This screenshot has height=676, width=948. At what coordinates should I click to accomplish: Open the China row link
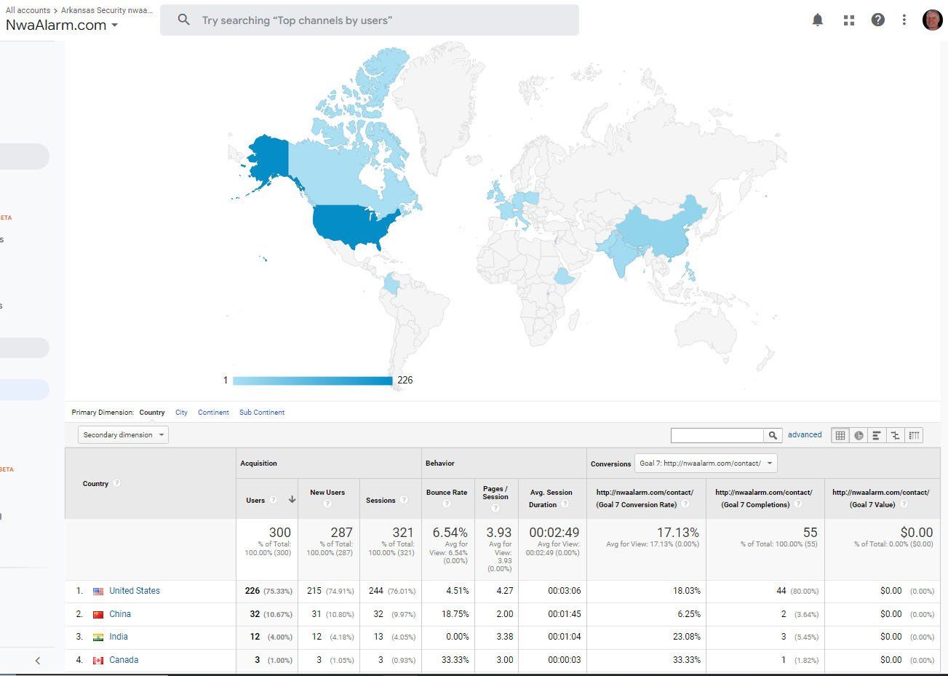(120, 614)
